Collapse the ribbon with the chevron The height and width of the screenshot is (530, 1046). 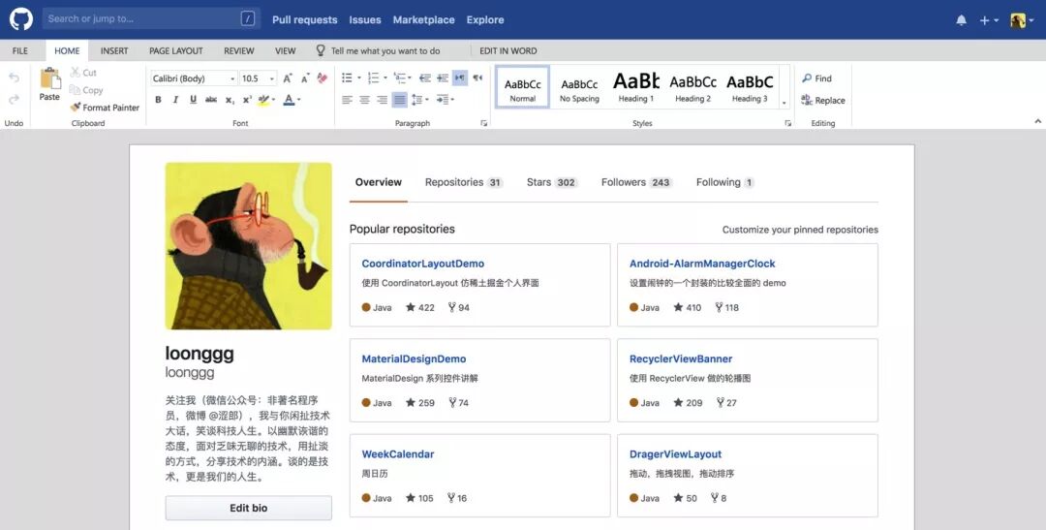tap(1037, 121)
